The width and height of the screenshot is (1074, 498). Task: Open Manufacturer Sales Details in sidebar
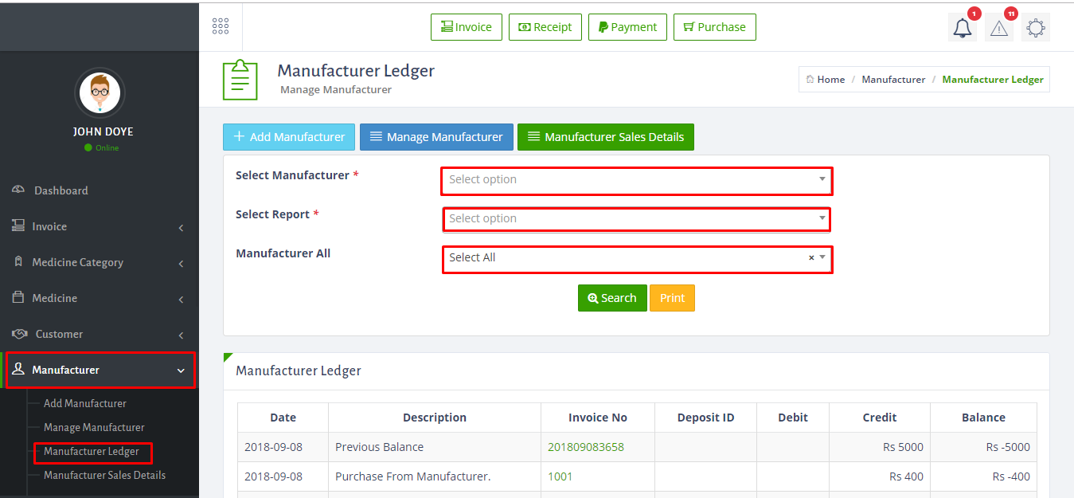[x=104, y=476]
